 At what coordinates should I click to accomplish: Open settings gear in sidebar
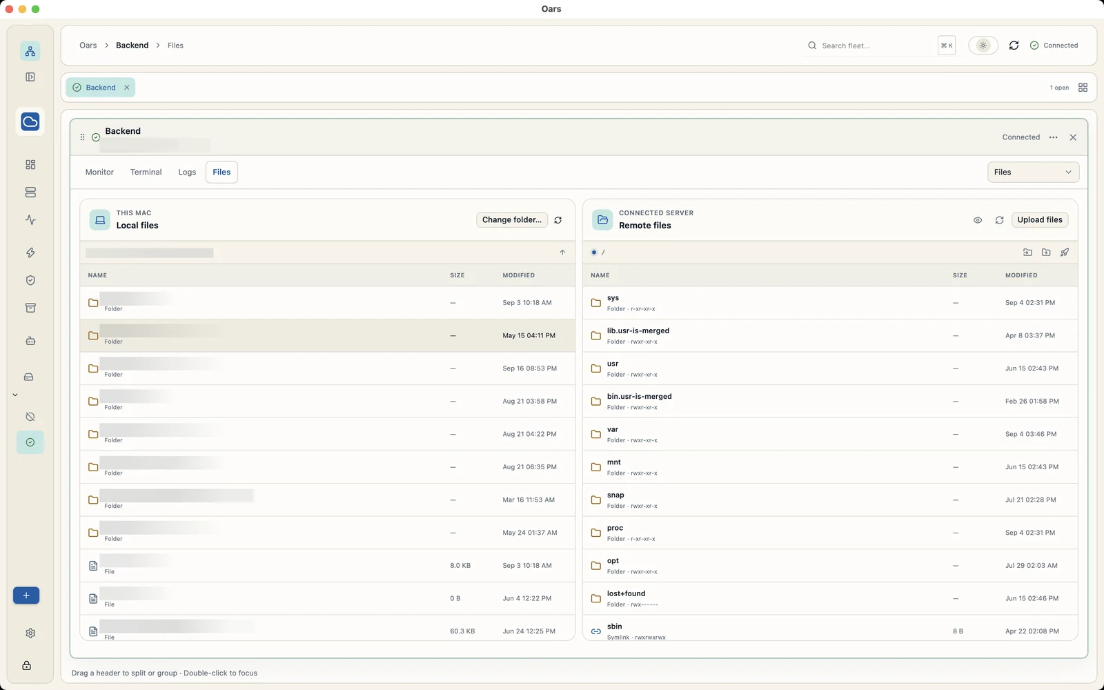30,633
